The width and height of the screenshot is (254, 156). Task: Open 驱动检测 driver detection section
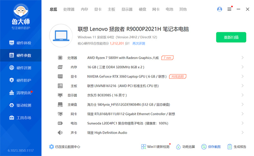tap(21, 105)
